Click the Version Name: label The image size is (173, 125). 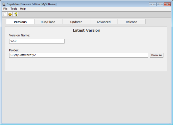coord(20,35)
